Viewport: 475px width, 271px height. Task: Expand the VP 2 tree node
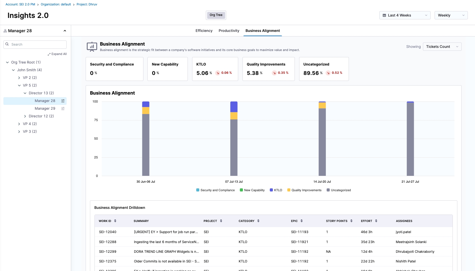tap(19, 78)
